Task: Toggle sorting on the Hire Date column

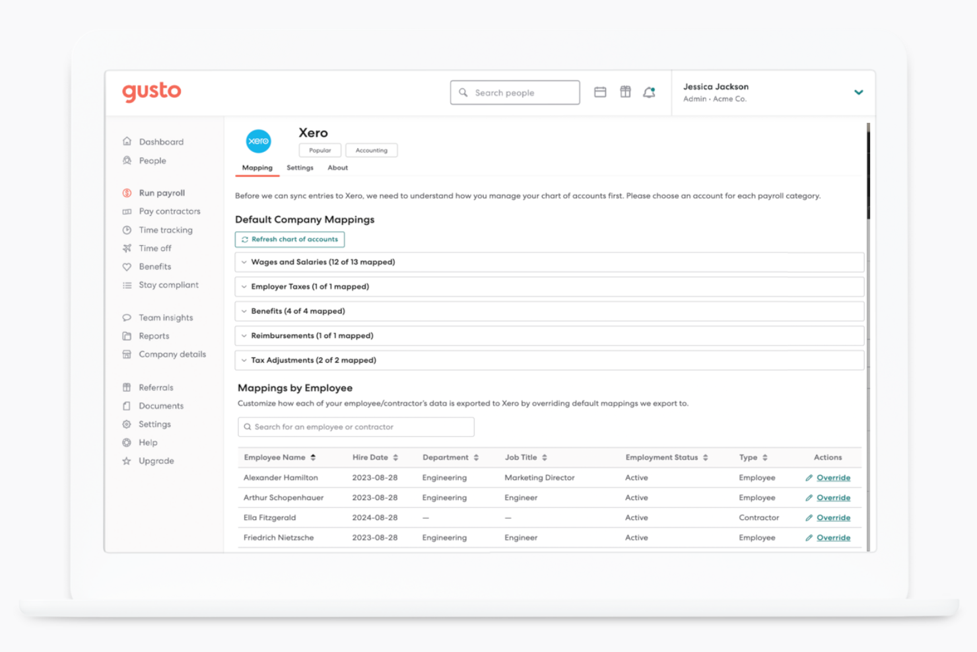Action: coord(395,457)
